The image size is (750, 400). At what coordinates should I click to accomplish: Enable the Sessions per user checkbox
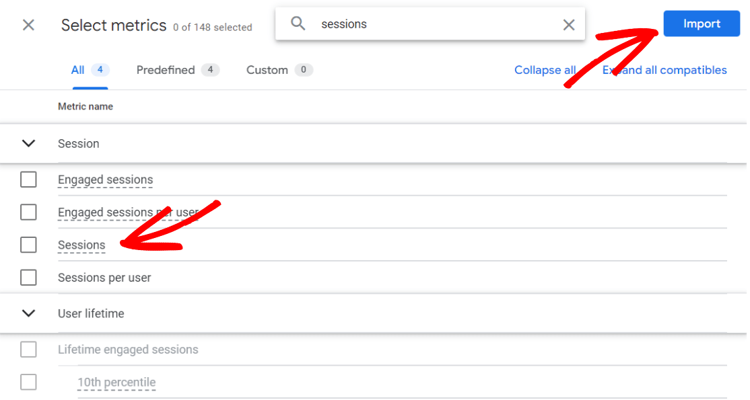pos(28,278)
